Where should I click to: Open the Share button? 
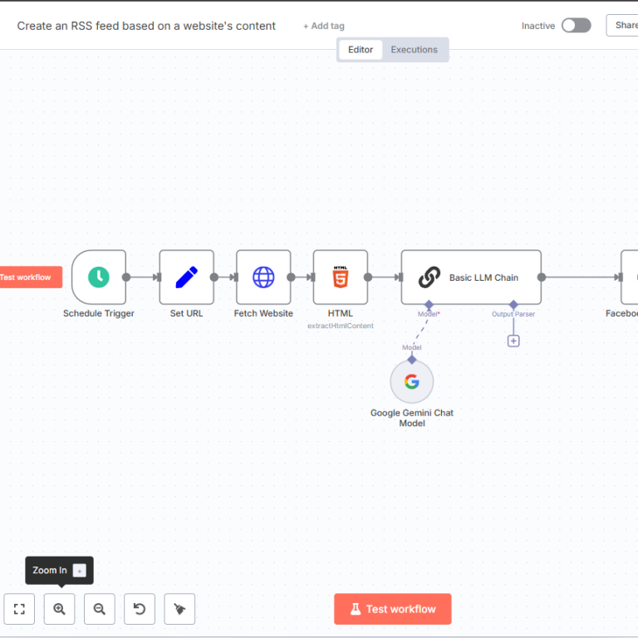(622, 25)
